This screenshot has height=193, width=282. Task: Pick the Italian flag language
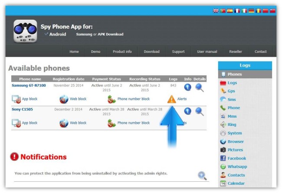[244, 11]
